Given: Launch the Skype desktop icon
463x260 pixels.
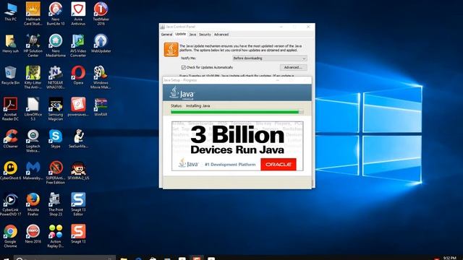Looking at the screenshot, I should pos(56,139).
